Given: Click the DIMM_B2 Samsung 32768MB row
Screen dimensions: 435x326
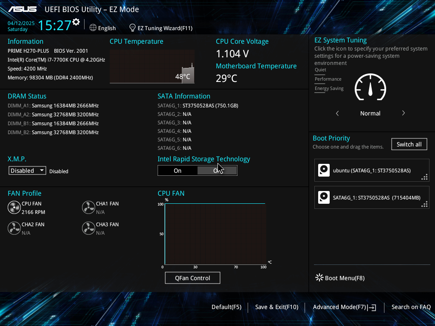Looking at the screenshot, I should click(x=53, y=132).
